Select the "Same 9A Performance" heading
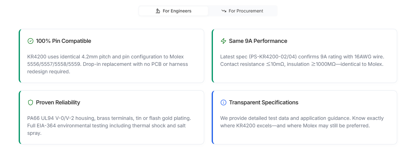This screenshot has height=150, width=414. [x=258, y=41]
